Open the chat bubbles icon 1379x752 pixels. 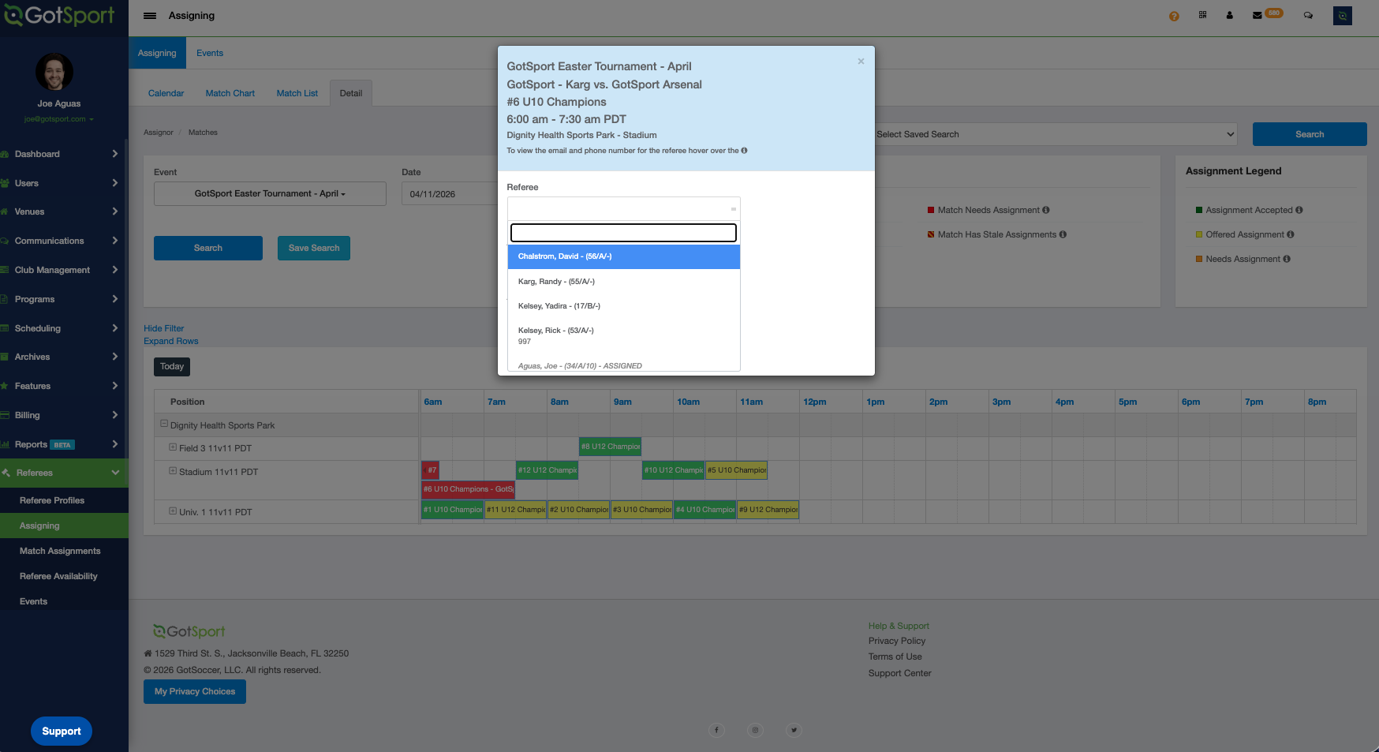pyautogui.click(x=1308, y=15)
